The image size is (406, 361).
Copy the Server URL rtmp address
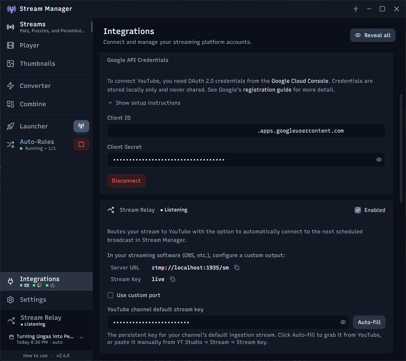point(237,268)
